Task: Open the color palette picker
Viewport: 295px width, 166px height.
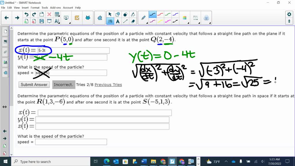Action: (x=185, y=18)
